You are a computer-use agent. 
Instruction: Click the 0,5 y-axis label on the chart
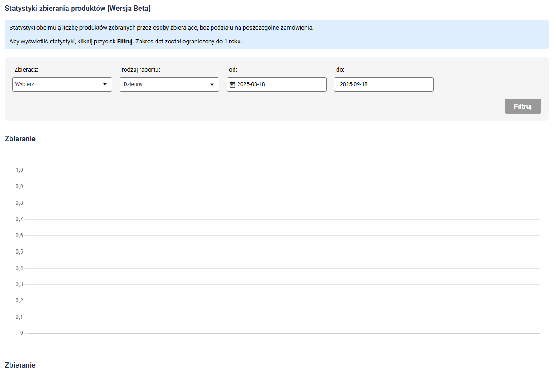(x=19, y=252)
